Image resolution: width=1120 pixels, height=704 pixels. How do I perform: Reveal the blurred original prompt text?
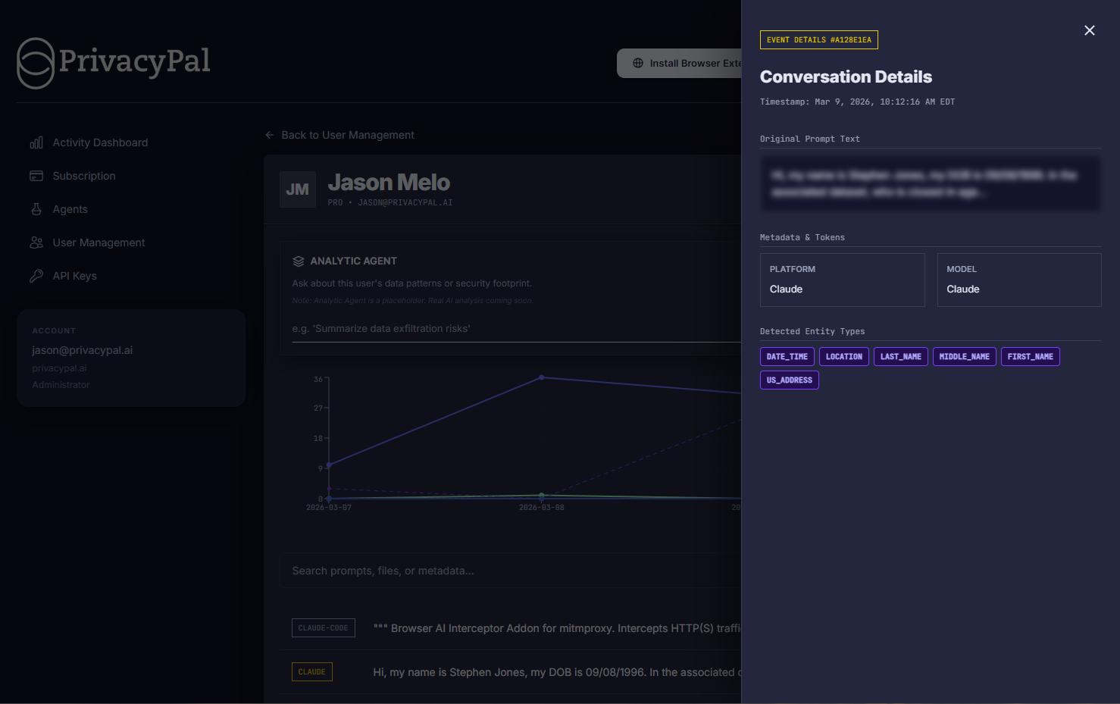tap(930, 184)
